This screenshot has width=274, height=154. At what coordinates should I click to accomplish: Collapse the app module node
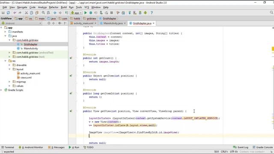pos(1,27)
